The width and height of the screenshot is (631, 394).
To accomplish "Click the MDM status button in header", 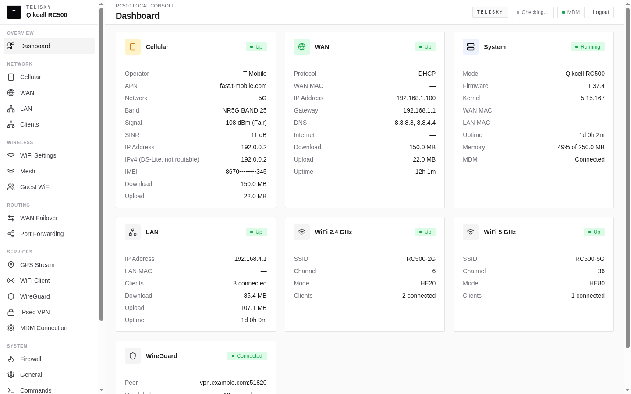I will click(x=571, y=12).
